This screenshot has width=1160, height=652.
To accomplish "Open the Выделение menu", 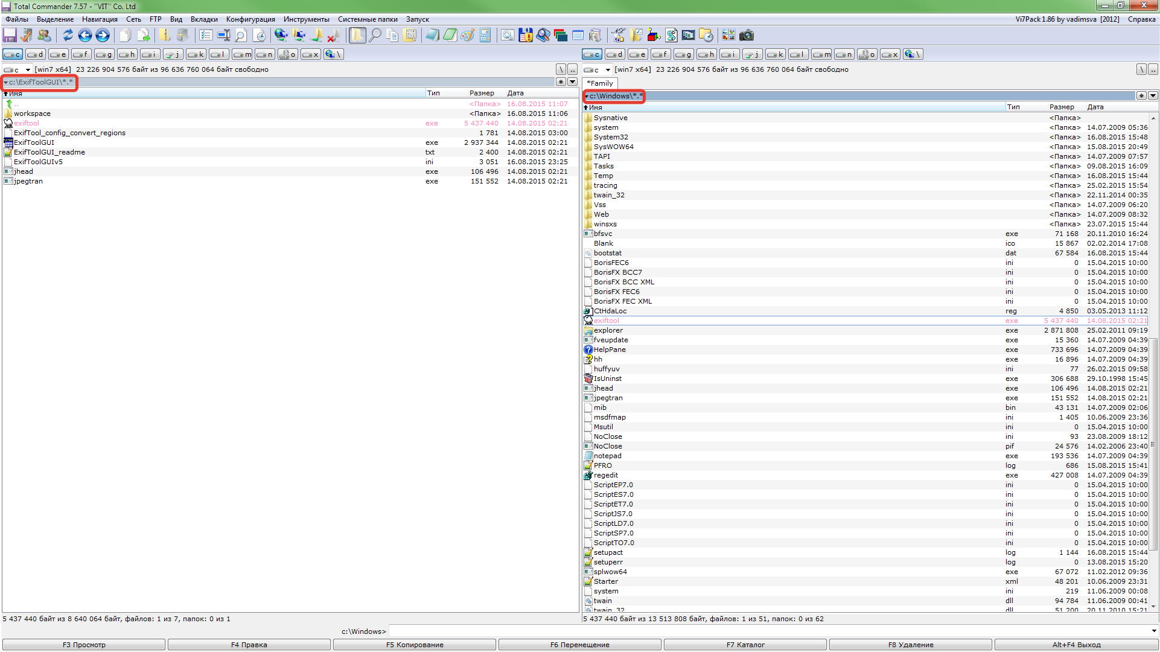I will coord(55,19).
